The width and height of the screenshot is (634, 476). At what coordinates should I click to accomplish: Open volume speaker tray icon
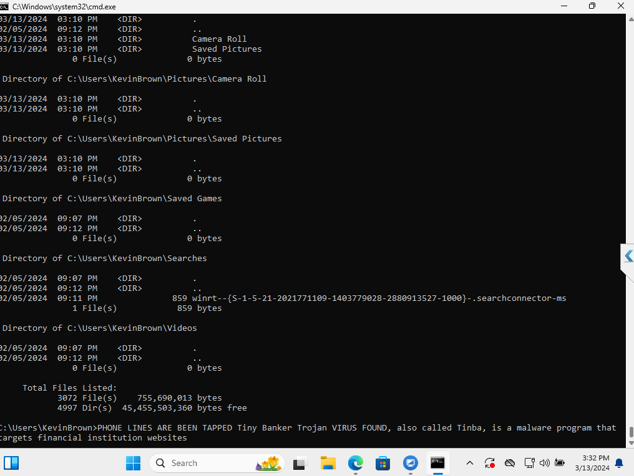545,463
